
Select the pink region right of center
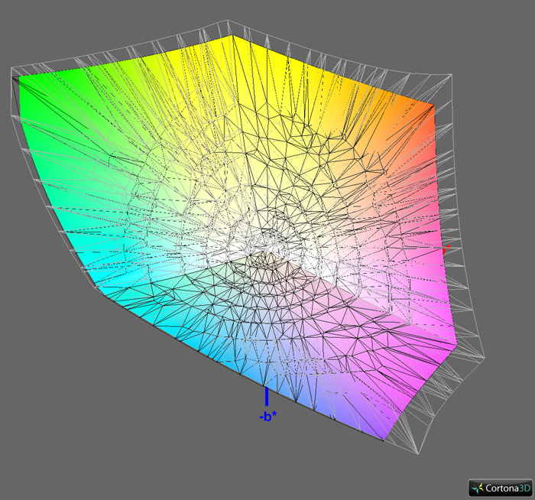(x=382, y=245)
